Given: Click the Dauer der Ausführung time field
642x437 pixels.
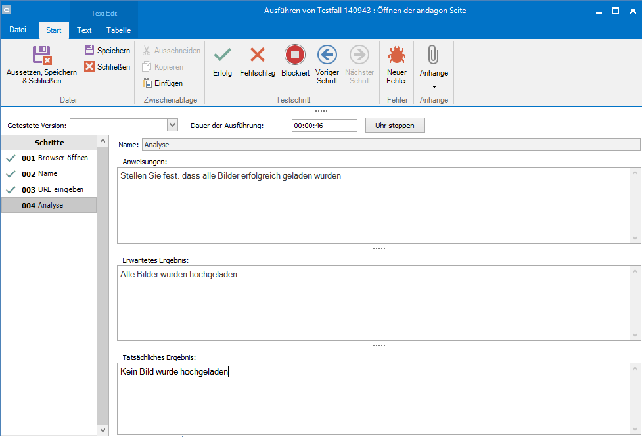Looking at the screenshot, I should [x=324, y=126].
